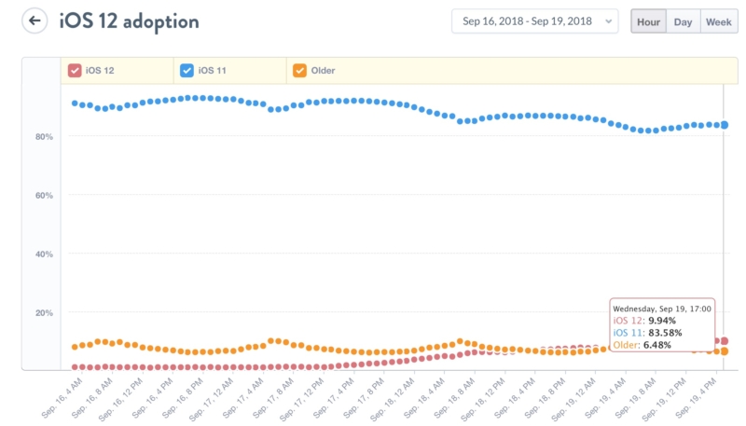Select the Older legend label text
This screenshot has height=426, width=746.
tap(324, 70)
